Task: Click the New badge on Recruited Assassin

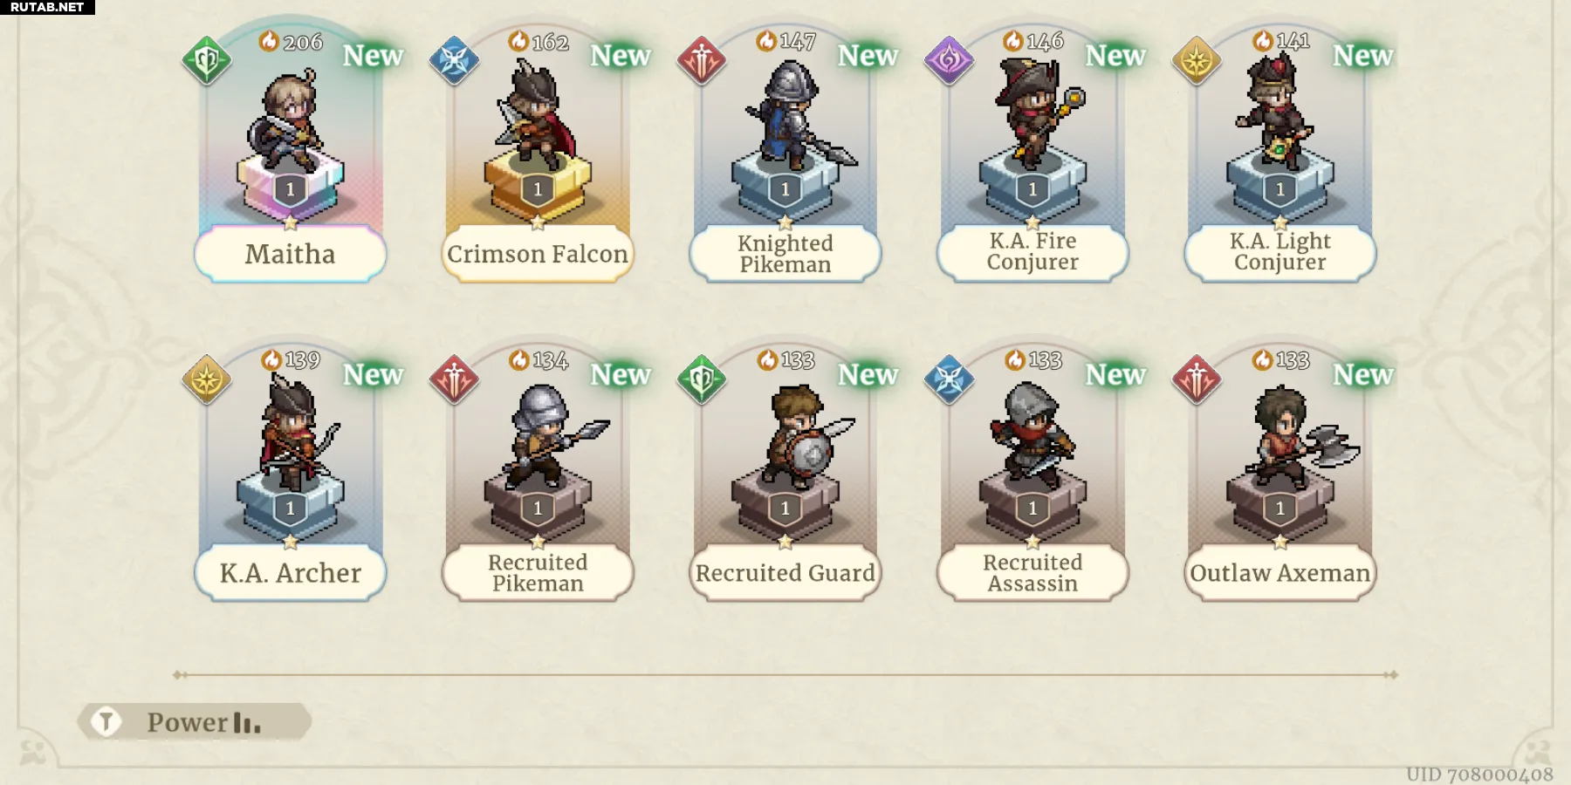Action: tap(1115, 374)
